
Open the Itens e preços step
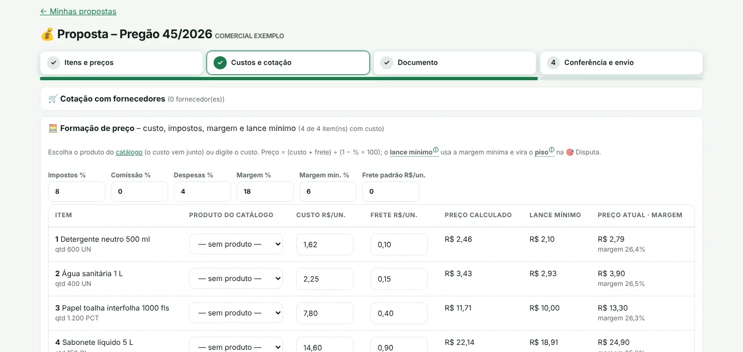pyautogui.click(x=121, y=63)
